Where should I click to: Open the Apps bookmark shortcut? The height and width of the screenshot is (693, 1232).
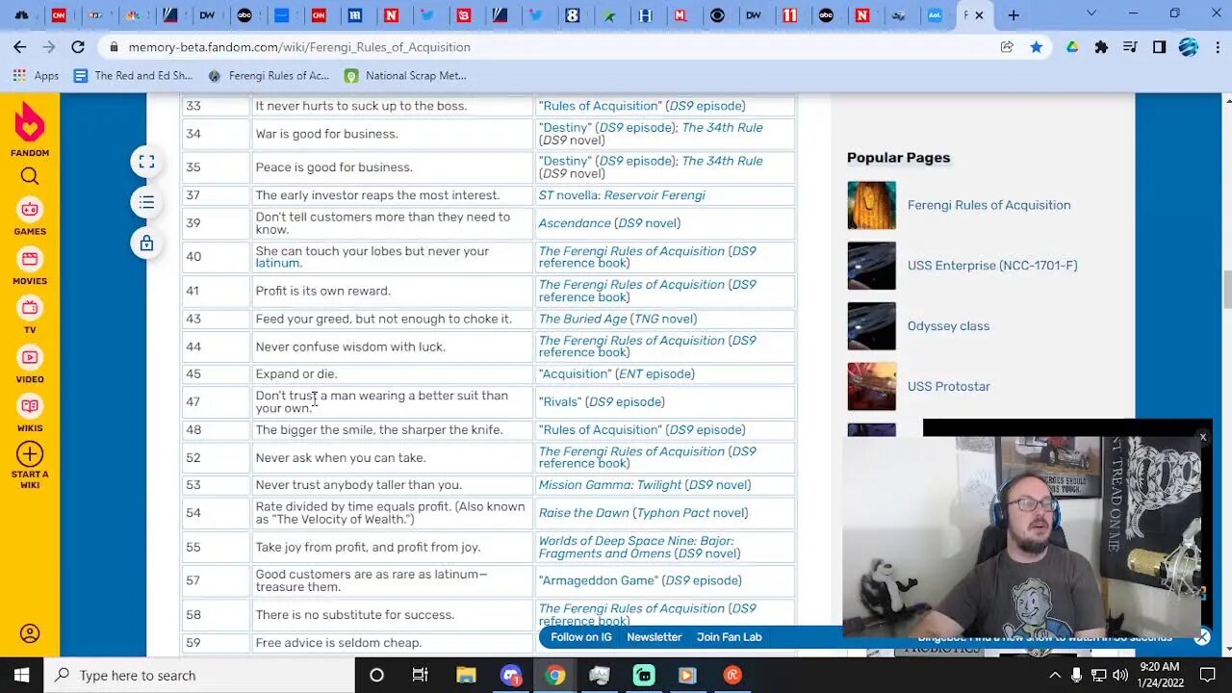36,75
